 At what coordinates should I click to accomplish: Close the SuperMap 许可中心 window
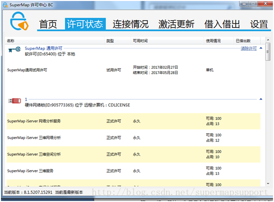pyautogui.click(x=265, y=3)
